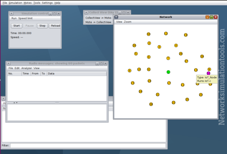The height and width of the screenshot is (154, 227).
Task: Click the Reload simulation button
Action: [55, 26]
